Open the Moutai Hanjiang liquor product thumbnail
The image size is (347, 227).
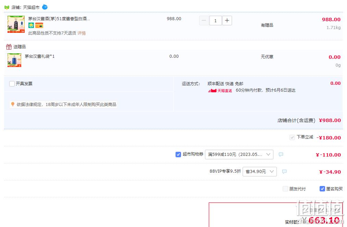pos(16,24)
